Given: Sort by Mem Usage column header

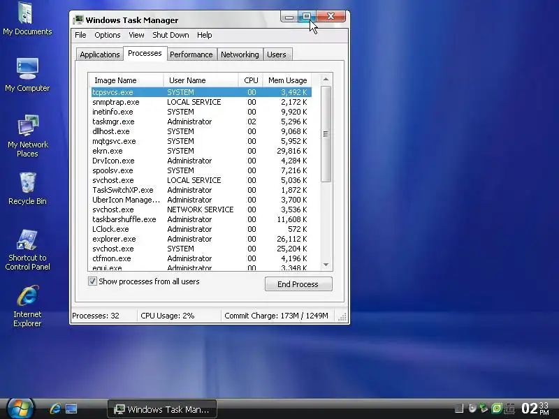Looking at the screenshot, I should (287, 80).
